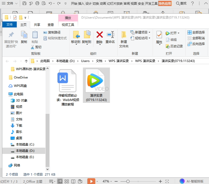The width and height of the screenshot is (209, 184).
Task: Select 网络 in the navigation pane
Action: (14, 165)
